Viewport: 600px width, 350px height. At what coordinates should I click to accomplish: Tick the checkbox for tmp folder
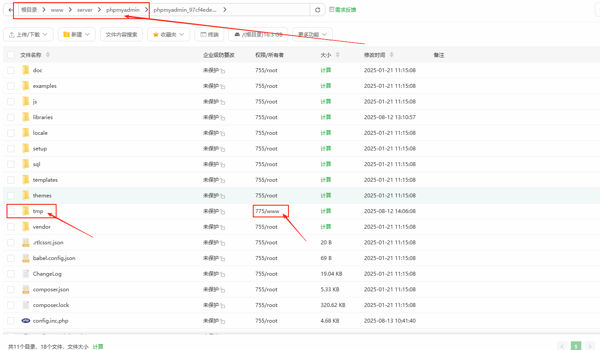point(11,211)
